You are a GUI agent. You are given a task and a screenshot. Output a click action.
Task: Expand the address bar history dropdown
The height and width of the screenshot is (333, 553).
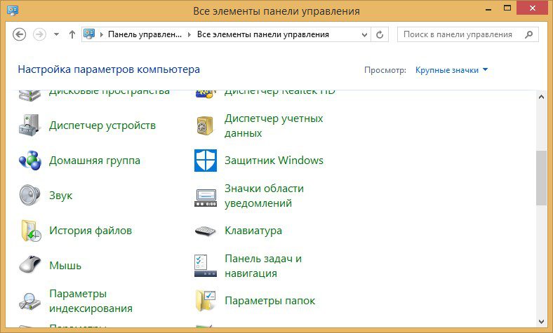[365, 34]
